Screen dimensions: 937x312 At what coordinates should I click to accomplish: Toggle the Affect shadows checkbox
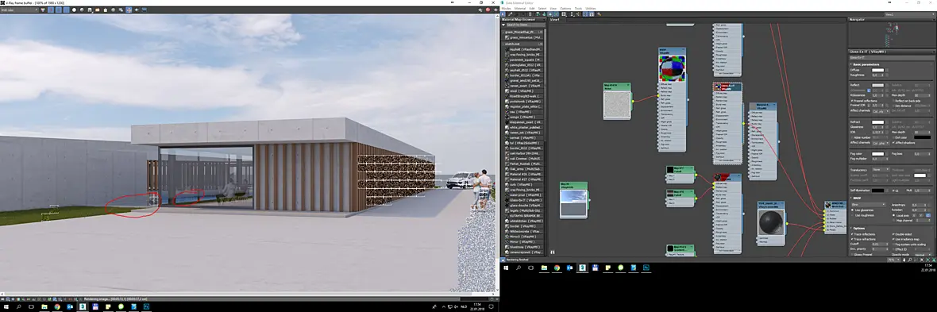tap(893, 143)
